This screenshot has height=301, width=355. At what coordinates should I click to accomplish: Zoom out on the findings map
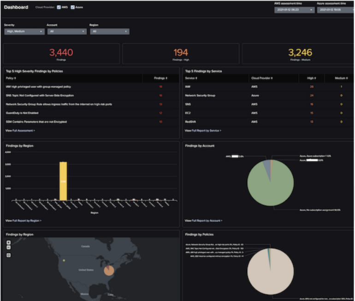coord(8,248)
